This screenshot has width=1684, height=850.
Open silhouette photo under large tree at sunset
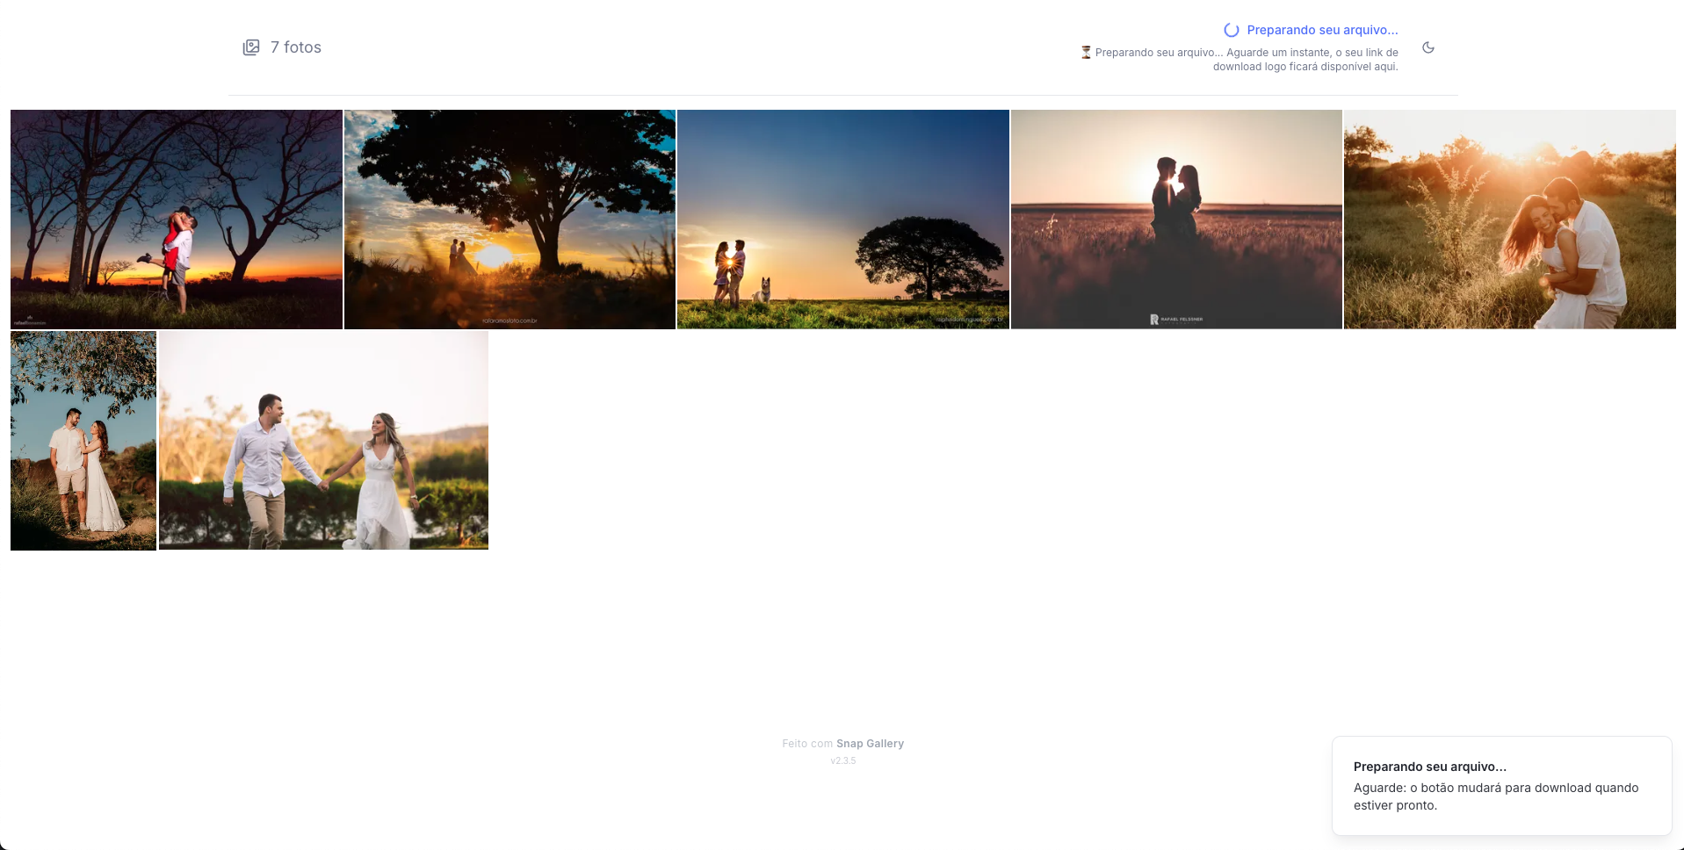click(x=510, y=220)
